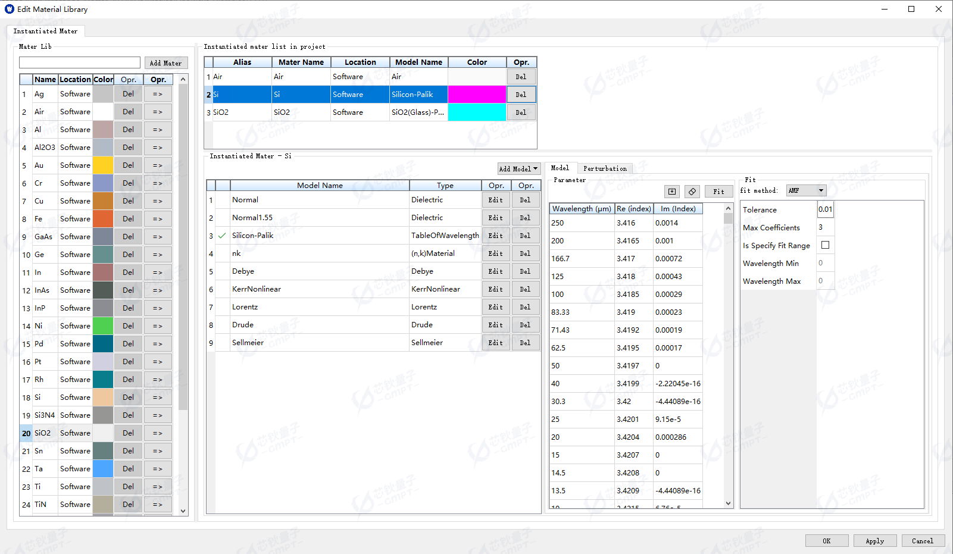Click the Max Coefficients value field
Screen dimensions: 953x554
[825, 227]
